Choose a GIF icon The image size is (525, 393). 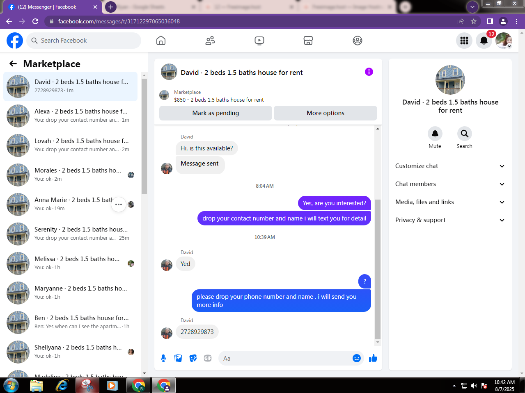(x=208, y=358)
